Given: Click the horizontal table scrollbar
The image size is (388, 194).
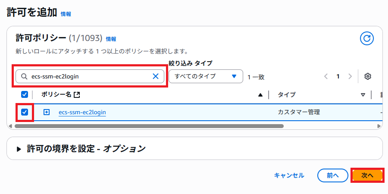Looking at the screenshot, I should (x=149, y=126).
